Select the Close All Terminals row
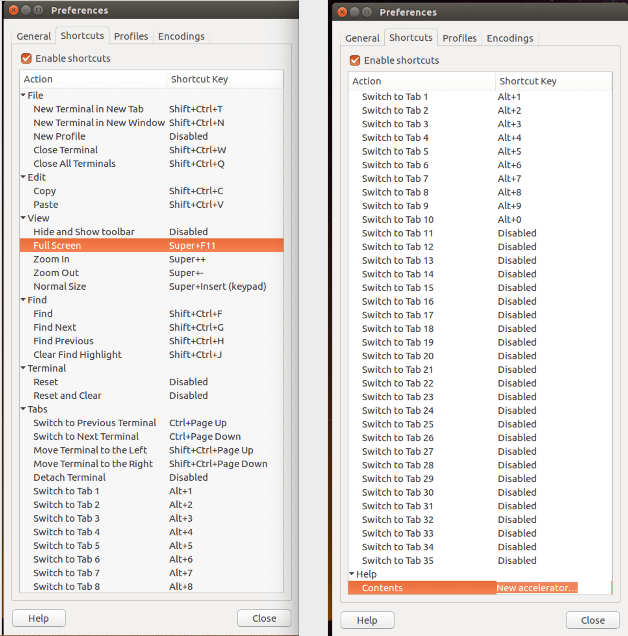Image resolution: width=628 pixels, height=636 pixels. pos(151,164)
